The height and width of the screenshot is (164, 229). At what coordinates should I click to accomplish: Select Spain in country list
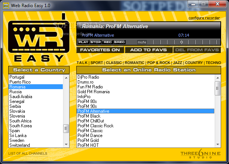pos(36,131)
